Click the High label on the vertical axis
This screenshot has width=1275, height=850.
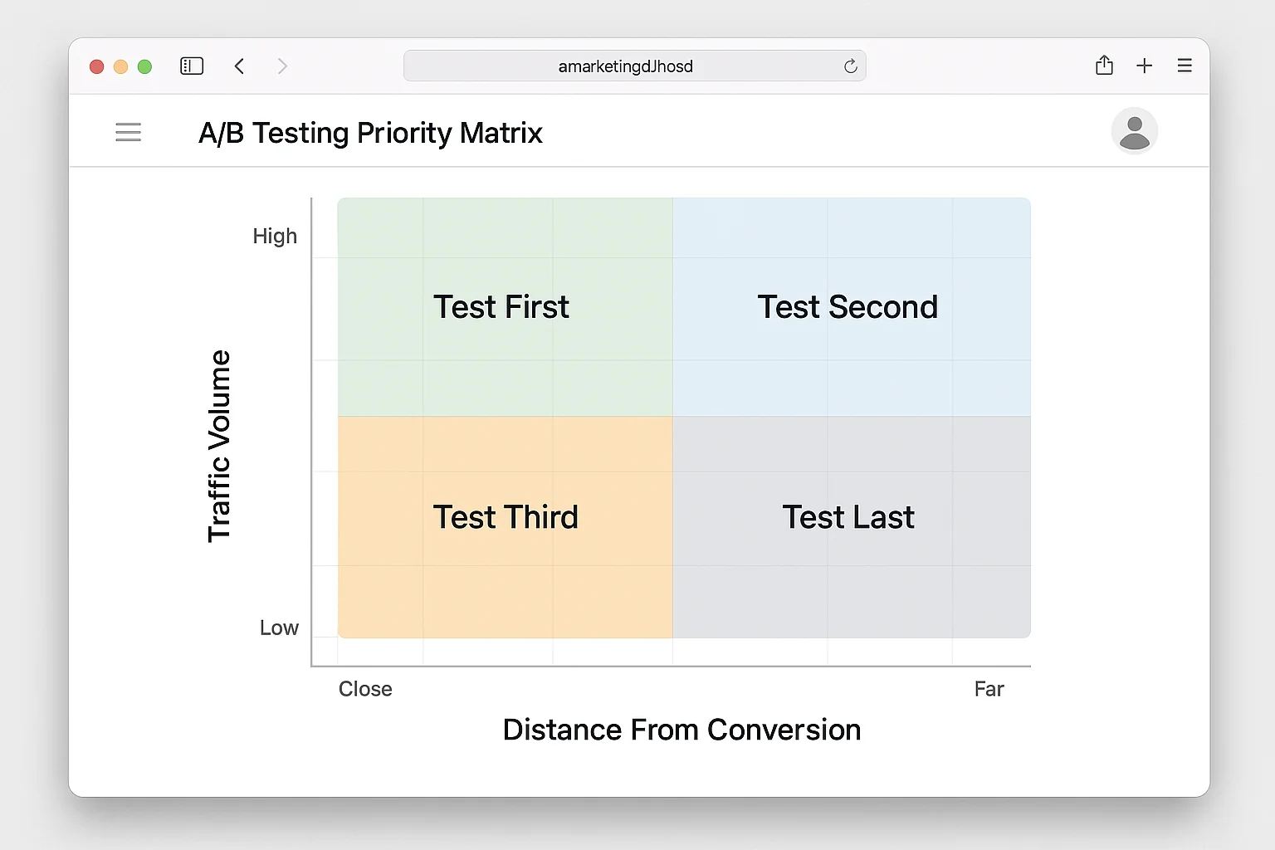tap(275, 236)
